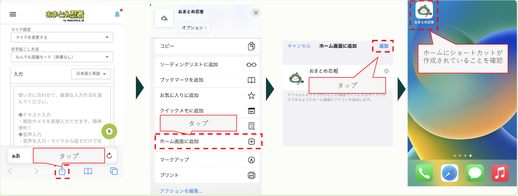518x196 pixels.
Task: Tap the Safari forward arrow
Action: coord(36,171)
